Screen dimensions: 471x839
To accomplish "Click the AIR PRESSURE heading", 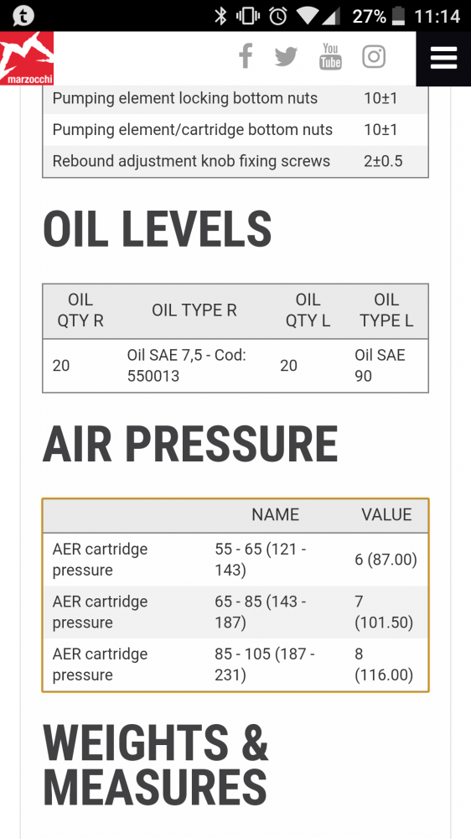I will pos(190,444).
